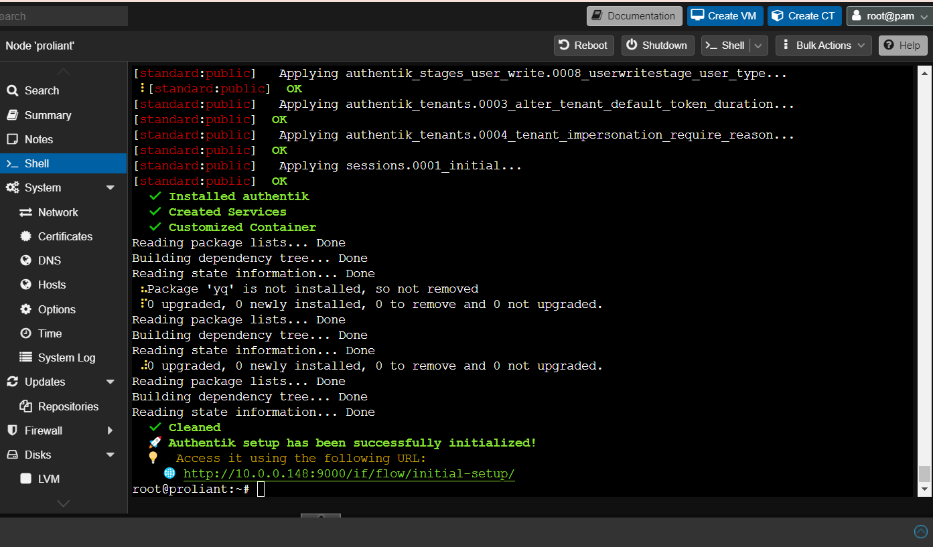Click sidebar scroll-down chevron
Screen dimensions: 933x547
click(63, 503)
